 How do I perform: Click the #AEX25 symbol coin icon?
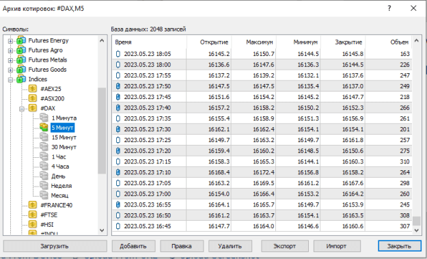[32, 89]
